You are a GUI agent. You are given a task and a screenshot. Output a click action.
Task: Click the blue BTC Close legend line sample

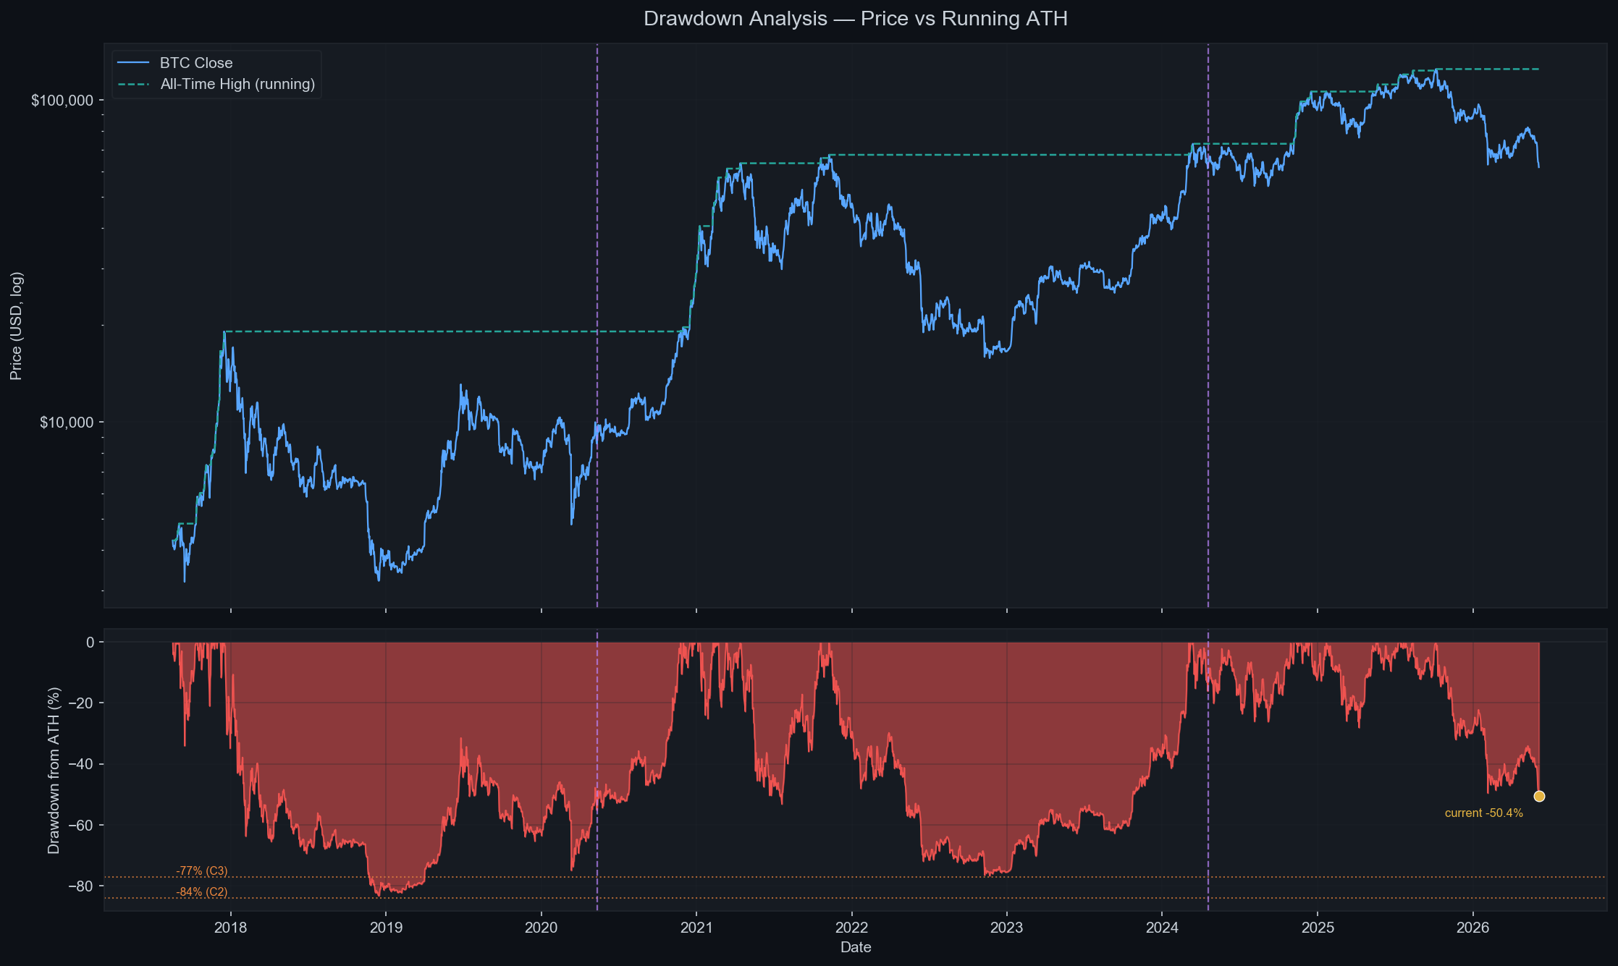tap(133, 63)
